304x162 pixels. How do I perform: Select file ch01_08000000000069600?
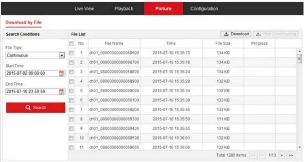pyautogui.click(x=114, y=147)
